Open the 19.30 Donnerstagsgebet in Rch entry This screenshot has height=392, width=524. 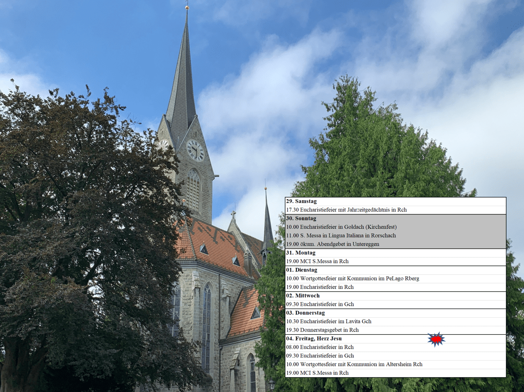pyautogui.click(x=322, y=330)
